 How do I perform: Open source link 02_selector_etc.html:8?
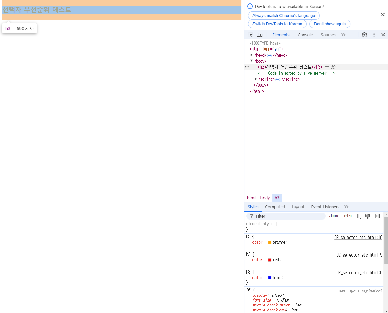point(359,273)
